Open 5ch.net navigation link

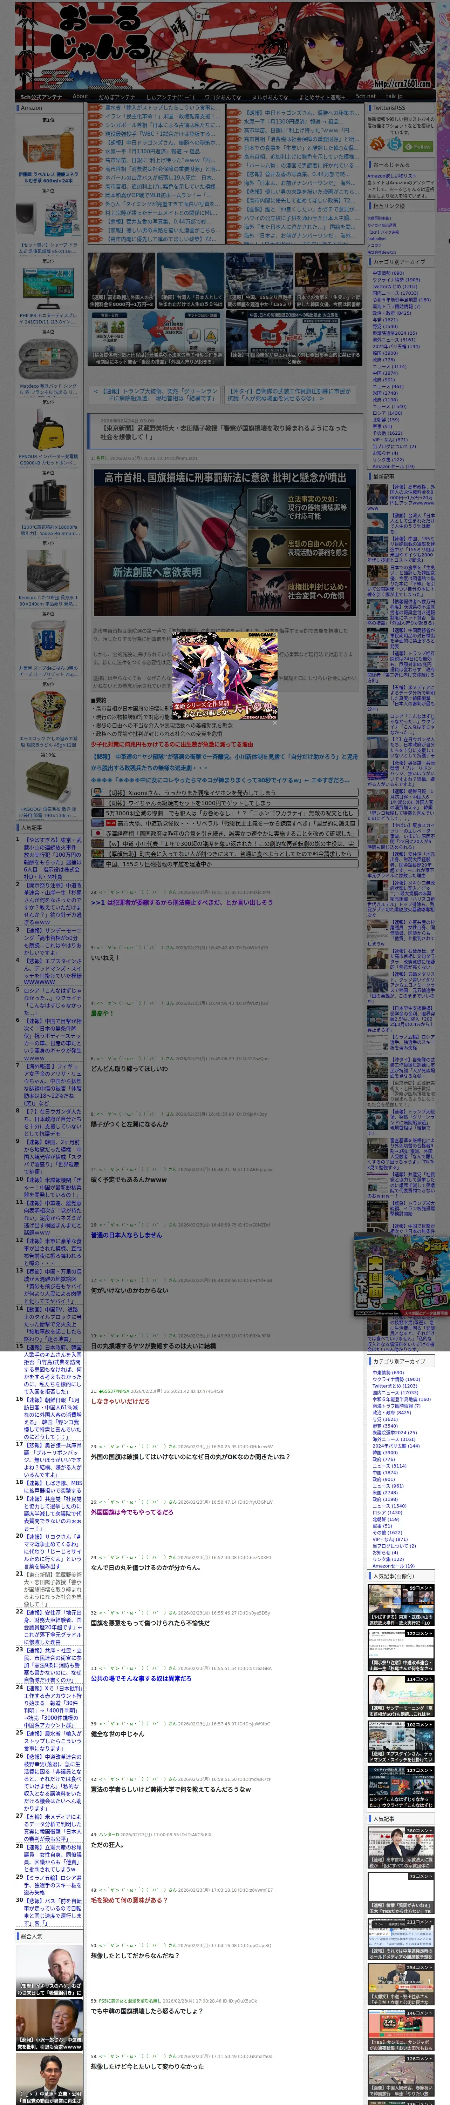(365, 96)
